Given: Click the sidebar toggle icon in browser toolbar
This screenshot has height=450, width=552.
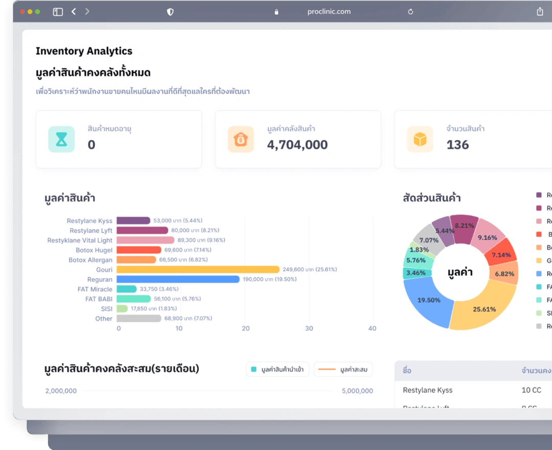Looking at the screenshot, I should (58, 12).
